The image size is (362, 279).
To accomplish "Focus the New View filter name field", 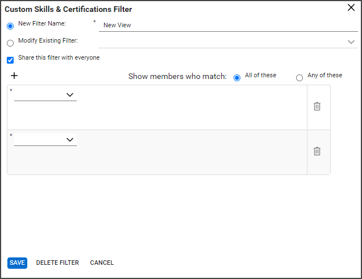I will 228,25.
